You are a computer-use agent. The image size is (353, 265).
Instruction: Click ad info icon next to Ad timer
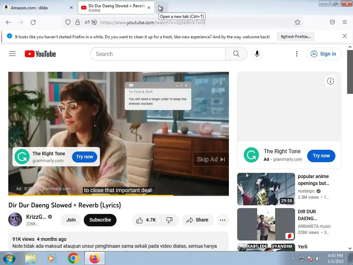(36, 189)
